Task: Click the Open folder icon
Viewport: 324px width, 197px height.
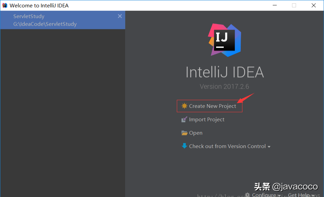Action: point(184,133)
